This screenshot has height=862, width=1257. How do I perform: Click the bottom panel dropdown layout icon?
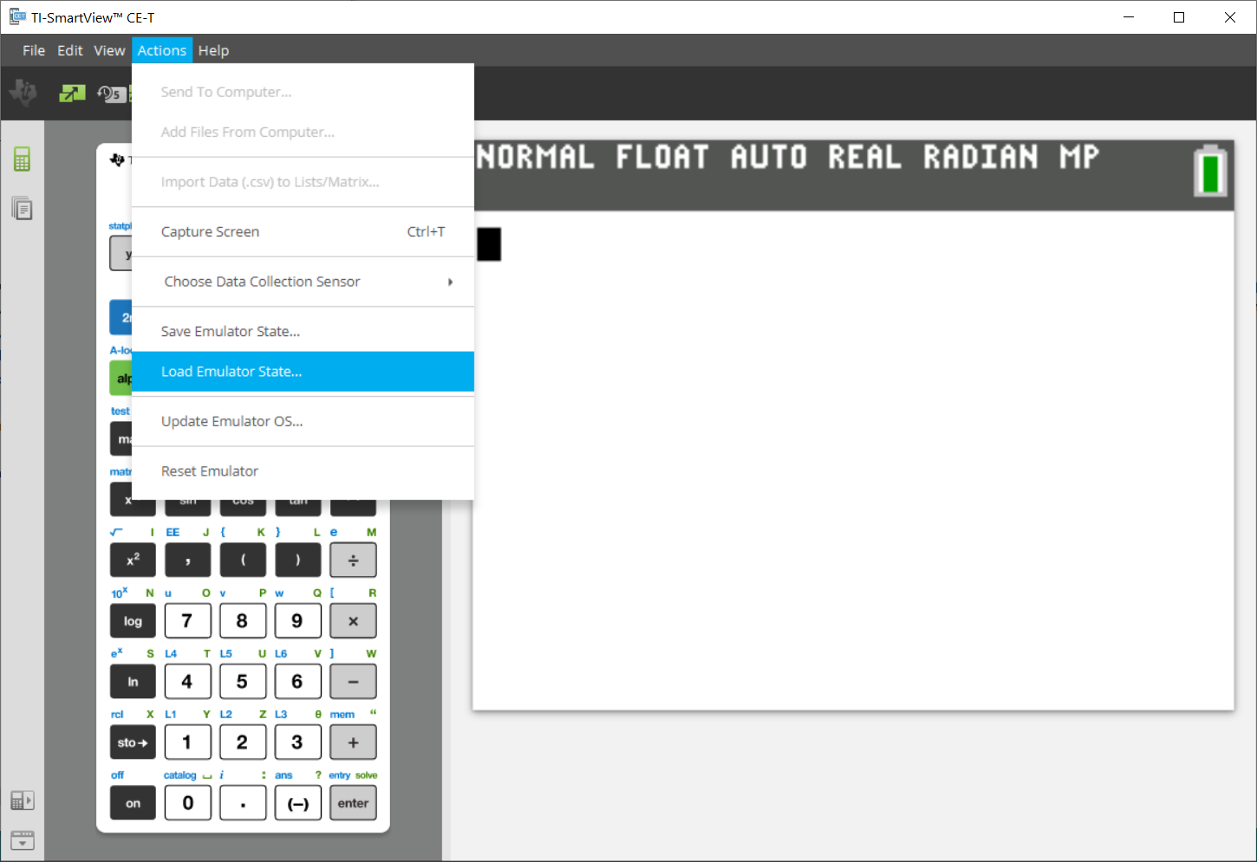[22, 839]
